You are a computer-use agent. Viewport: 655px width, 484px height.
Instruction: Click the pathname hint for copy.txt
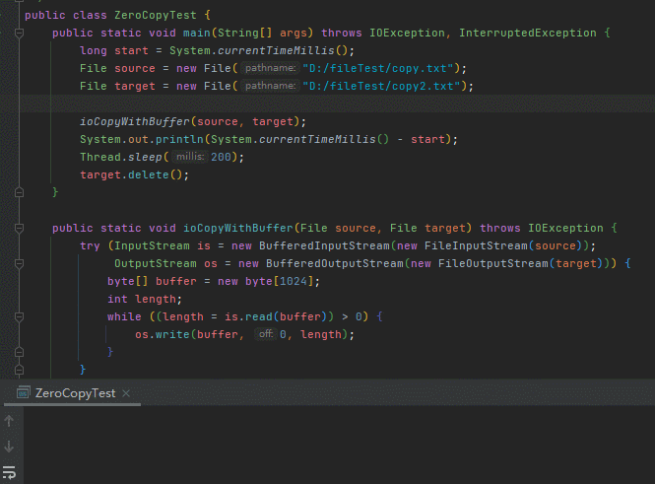(270, 68)
